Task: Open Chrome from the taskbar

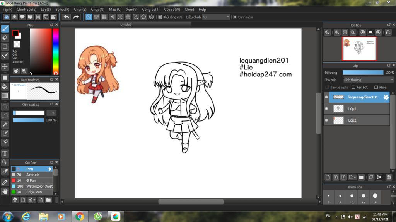Action: click(x=79, y=217)
